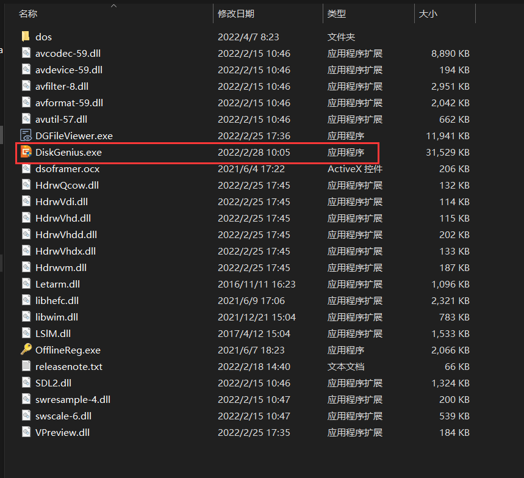Select the Hdrwvm.dll file icon
Image resolution: width=524 pixels, height=478 pixels.
click(26, 267)
